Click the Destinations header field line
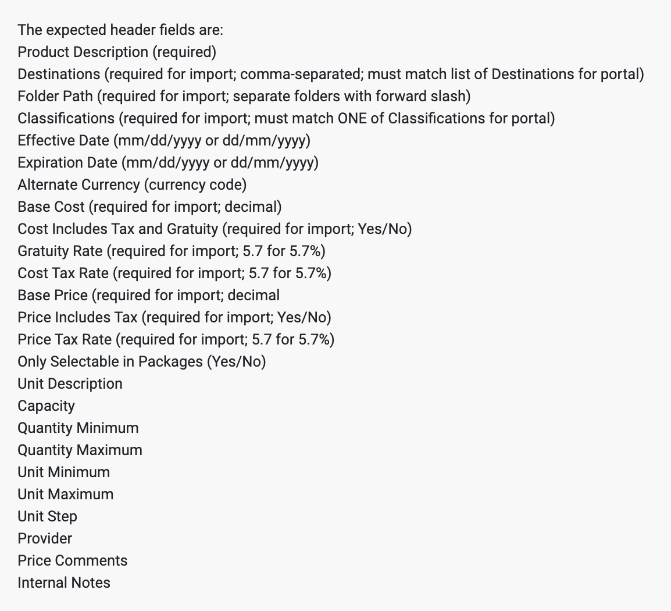 [331, 74]
